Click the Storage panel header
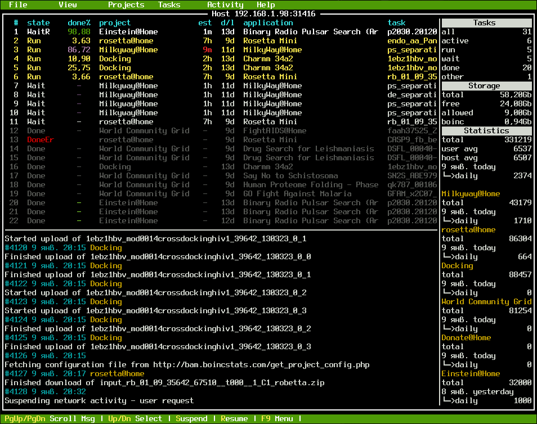The height and width of the screenshot is (424, 537). click(486, 85)
